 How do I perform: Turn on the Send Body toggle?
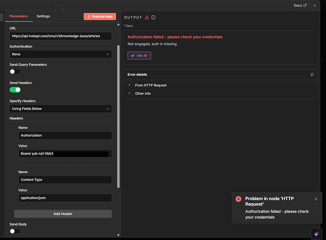[15, 231]
